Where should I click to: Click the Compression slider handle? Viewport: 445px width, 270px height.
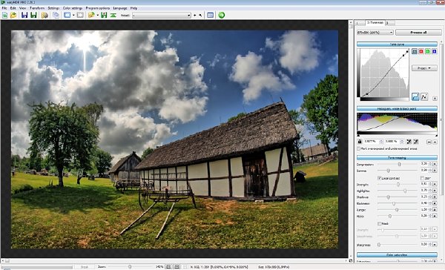(x=399, y=165)
